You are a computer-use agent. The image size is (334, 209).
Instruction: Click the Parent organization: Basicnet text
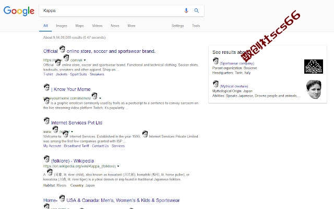(234, 68)
